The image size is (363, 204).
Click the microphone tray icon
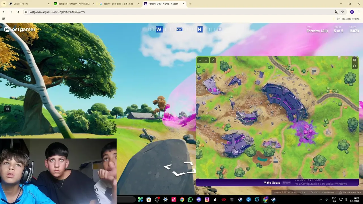tap(327, 199)
